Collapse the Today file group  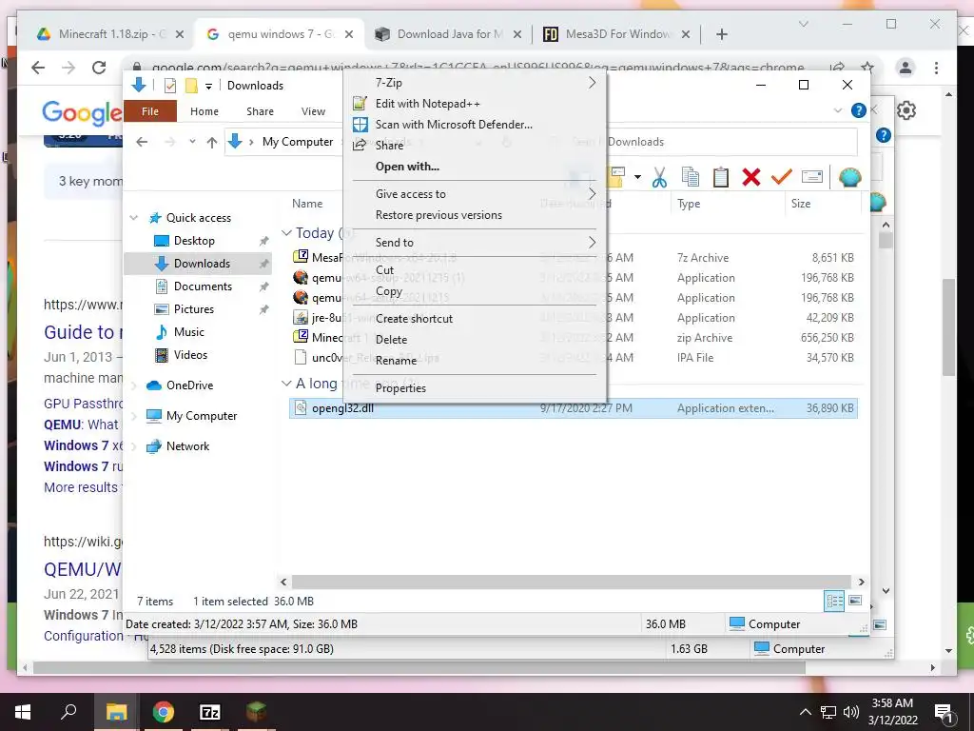tap(286, 232)
